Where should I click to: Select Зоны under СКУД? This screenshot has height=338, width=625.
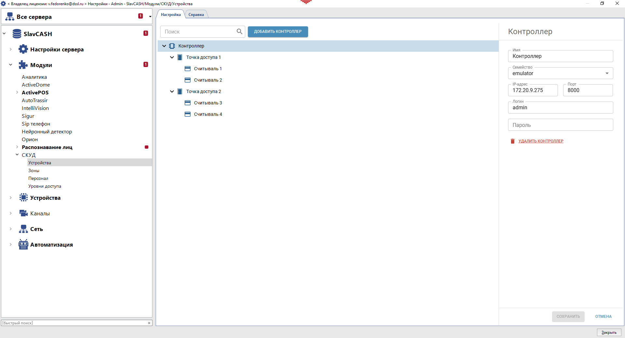[x=34, y=171]
